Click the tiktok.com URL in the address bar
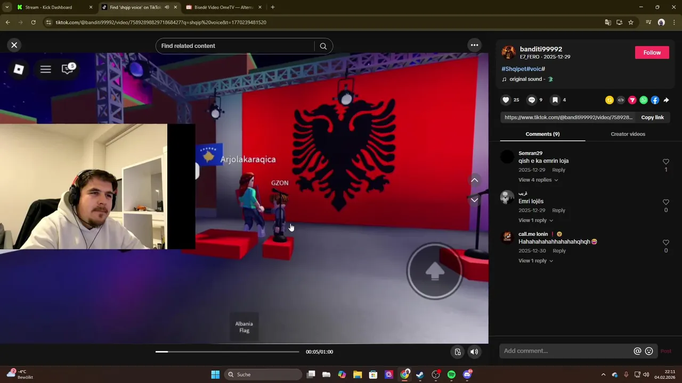This screenshot has height=383, width=682. pyautogui.click(x=161, y=22)
